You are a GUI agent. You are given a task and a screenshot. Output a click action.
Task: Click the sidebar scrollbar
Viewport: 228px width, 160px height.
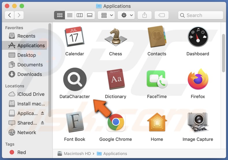point(50,70)
